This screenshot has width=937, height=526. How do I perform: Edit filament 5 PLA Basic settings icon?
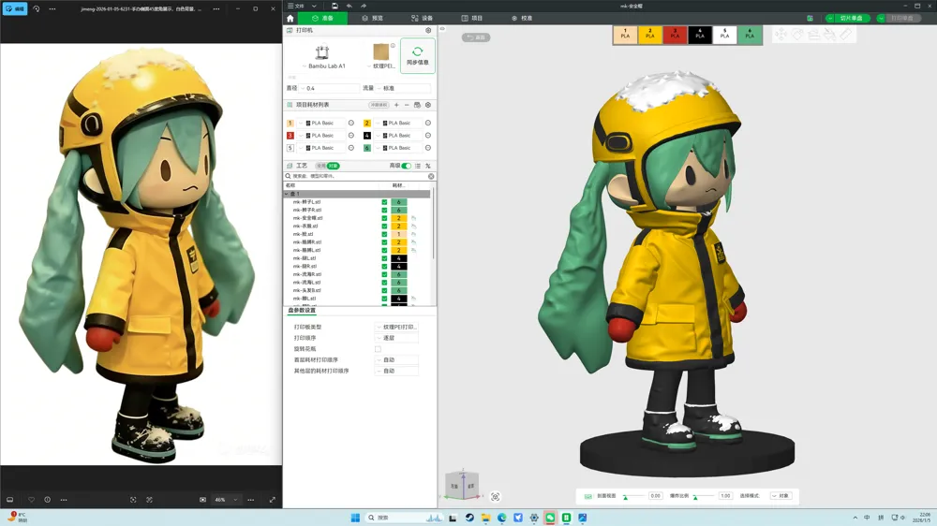(350, 148)
